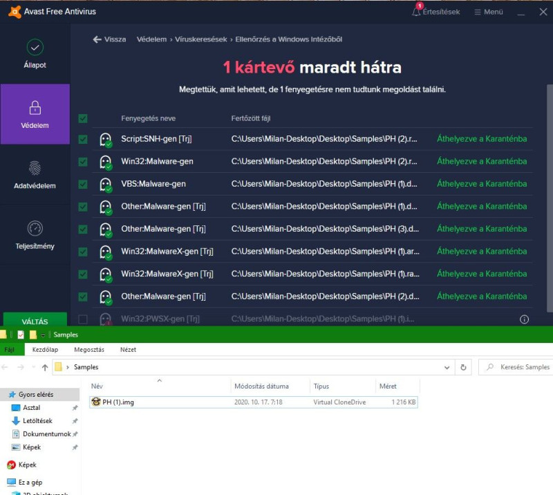Toggle checkbox for Win32:Malware-gen row
This screenshot has height=495, width=553.
83,162
